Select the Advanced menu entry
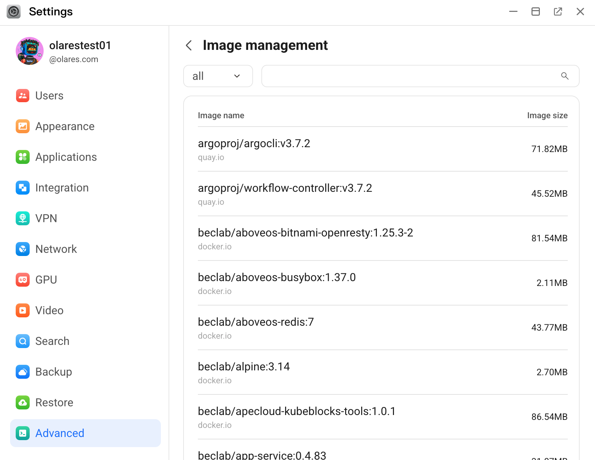Screen dimensions: 595x460 tap(60, 433)
